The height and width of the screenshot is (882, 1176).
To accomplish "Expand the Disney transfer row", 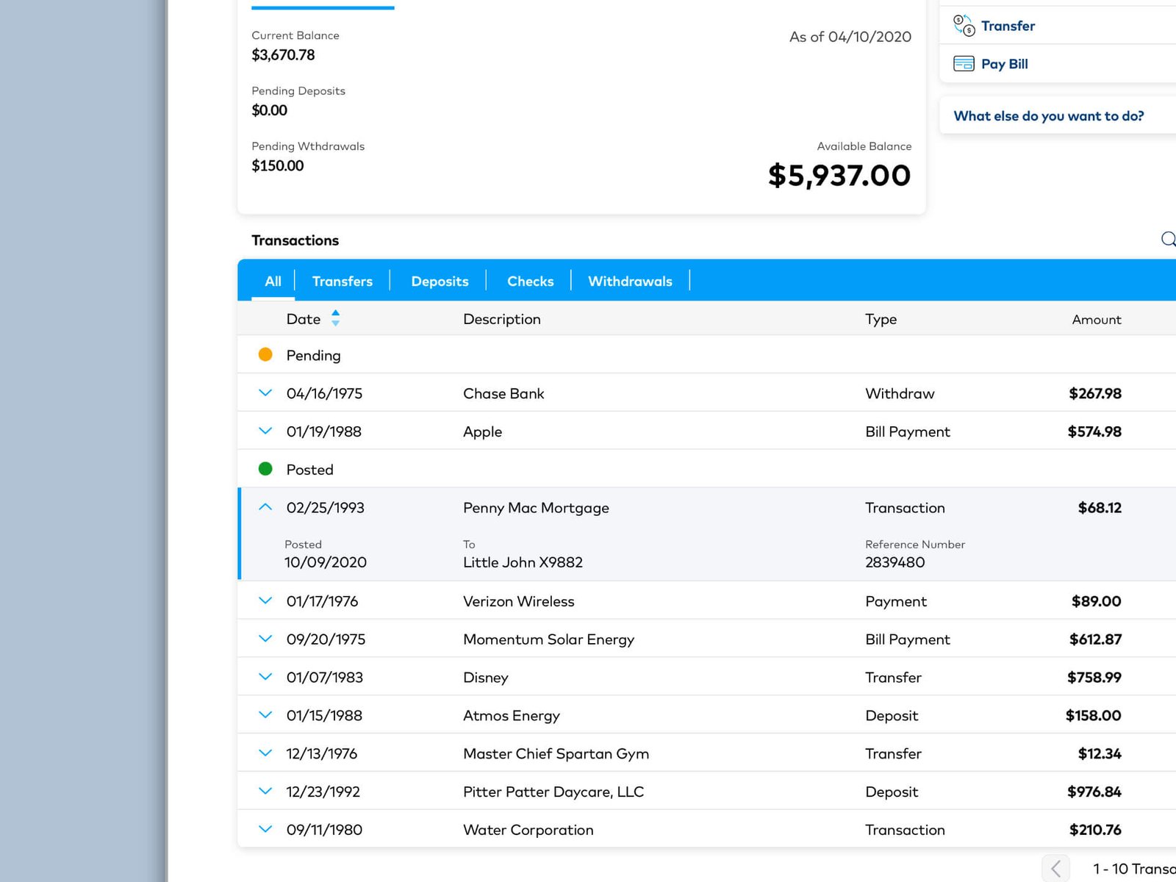I will click(x=265, y=677).
